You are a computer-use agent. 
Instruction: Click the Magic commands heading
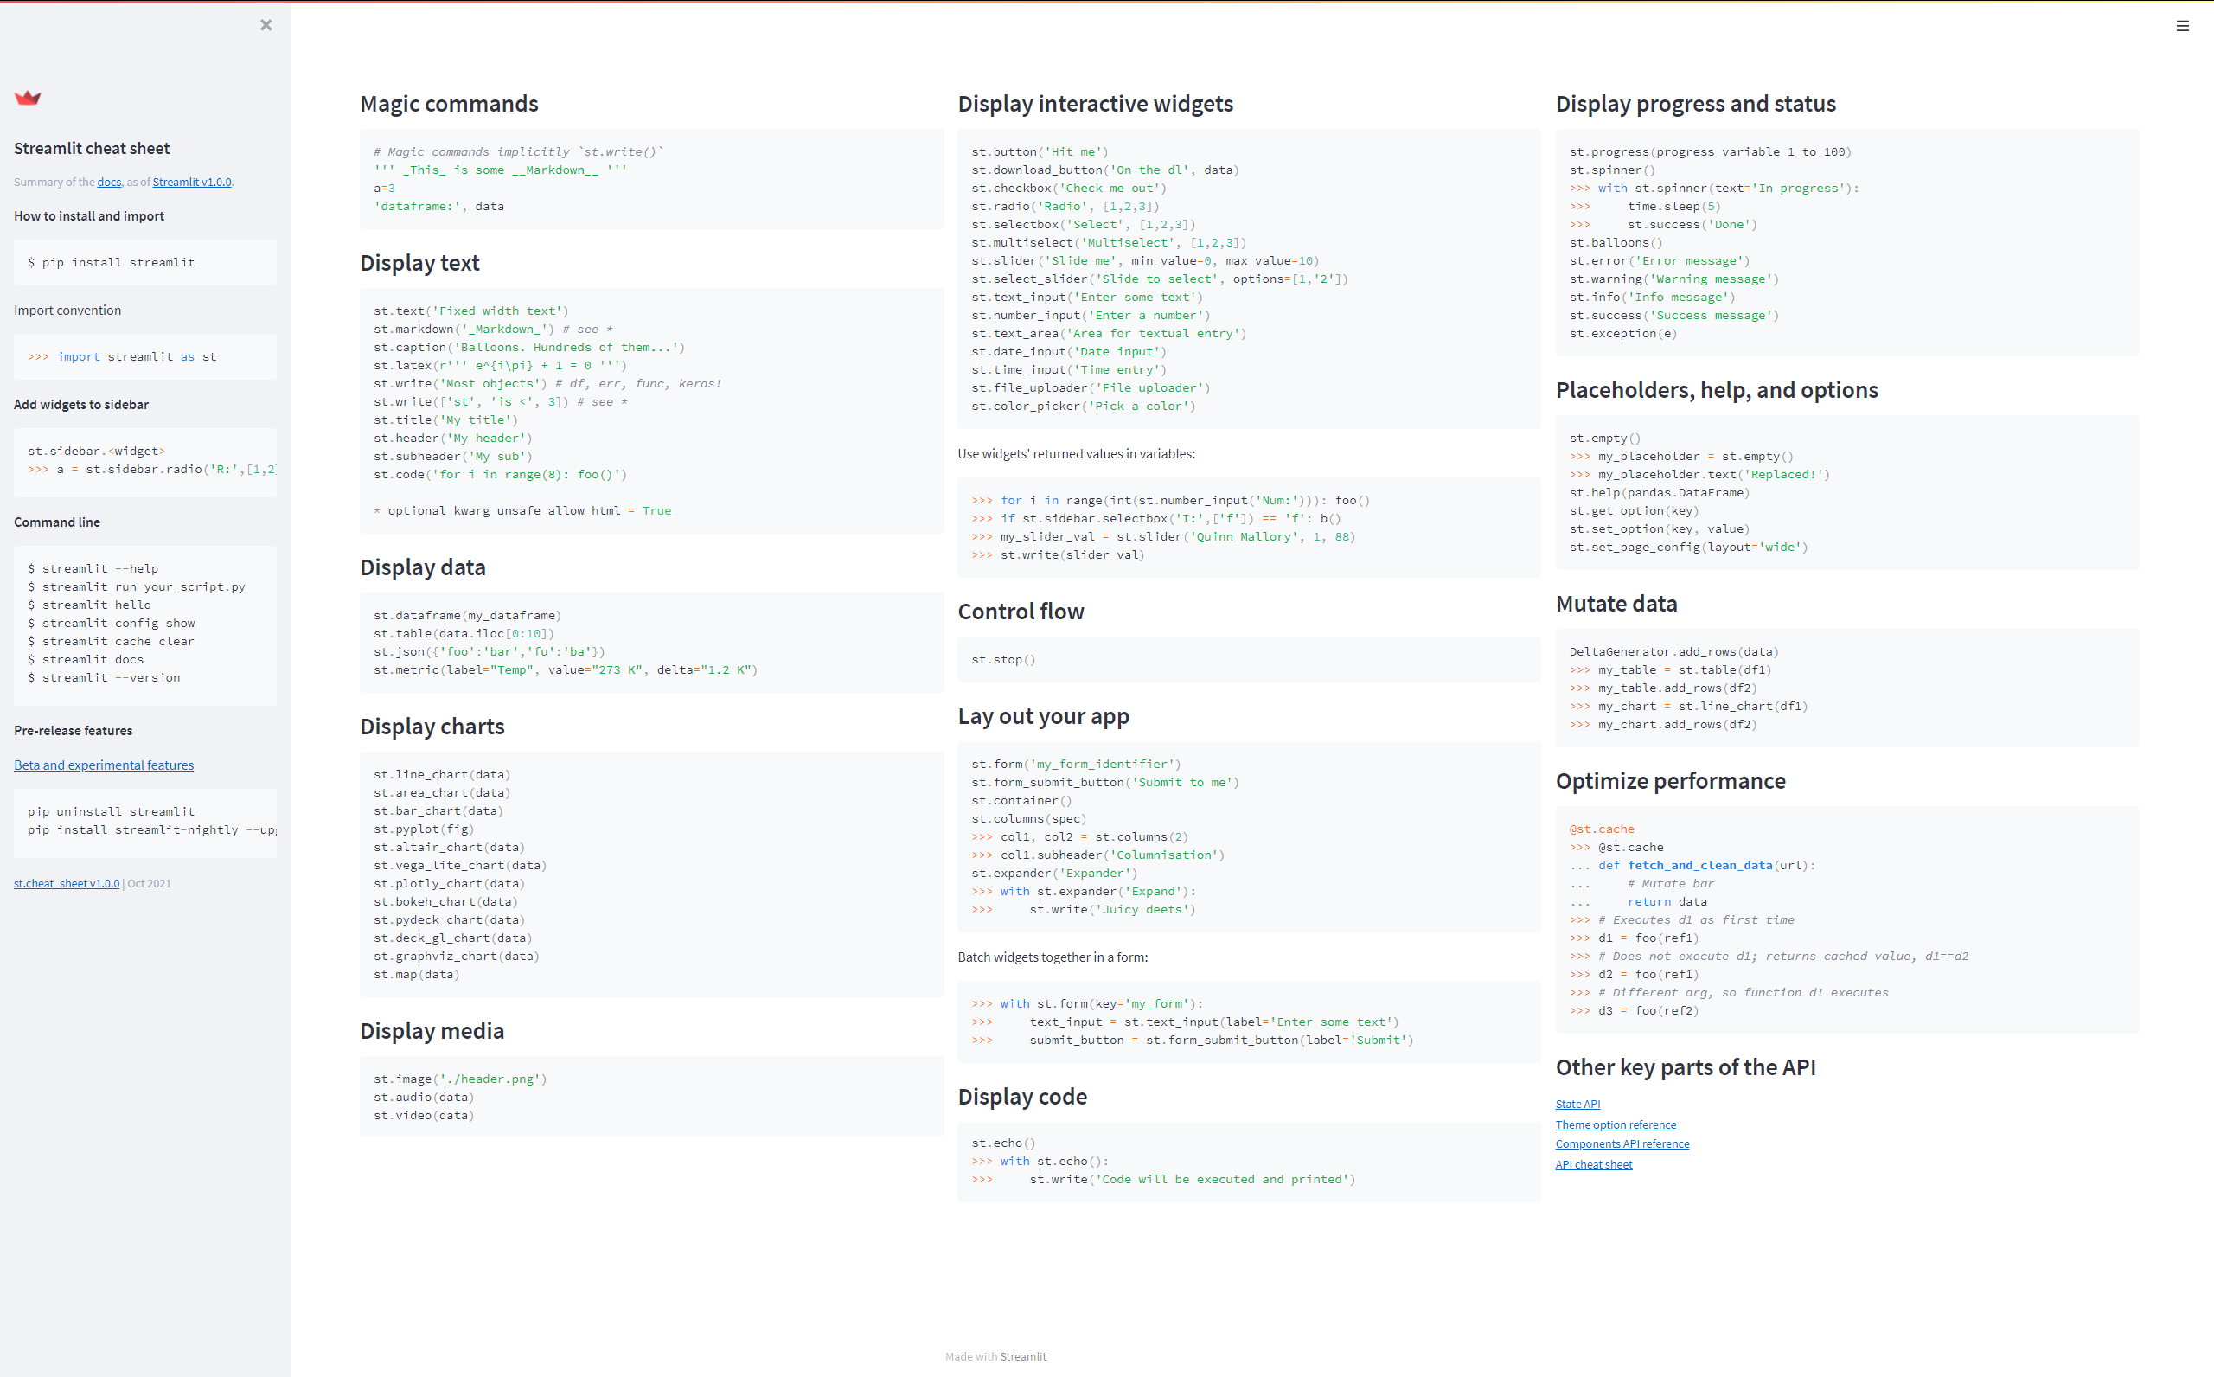coord(449,104)
